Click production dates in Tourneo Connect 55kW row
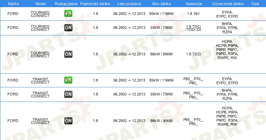266x140 pixels. pyautogui.click(x=129, y=28)
